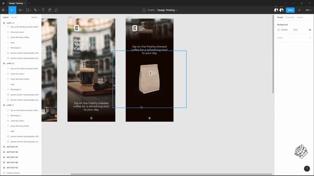Click the Good Morning Coffee heading on canvas
This screenshot has width=314, height=176.
(82, 44)
